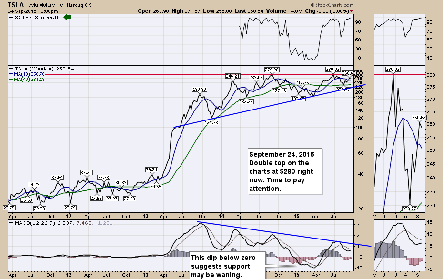Click the 260.62 label in right zoom panel
Image resolution: width=443 pixels, height=279 pixels.
(419, 118)
